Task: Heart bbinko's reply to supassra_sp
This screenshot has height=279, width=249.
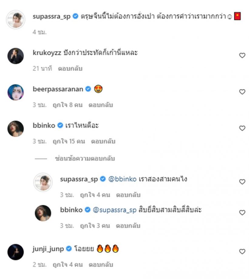Action: tap(242, 213)
